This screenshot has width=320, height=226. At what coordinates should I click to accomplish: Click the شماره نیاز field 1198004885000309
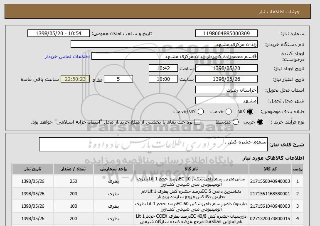click(226, 34)
